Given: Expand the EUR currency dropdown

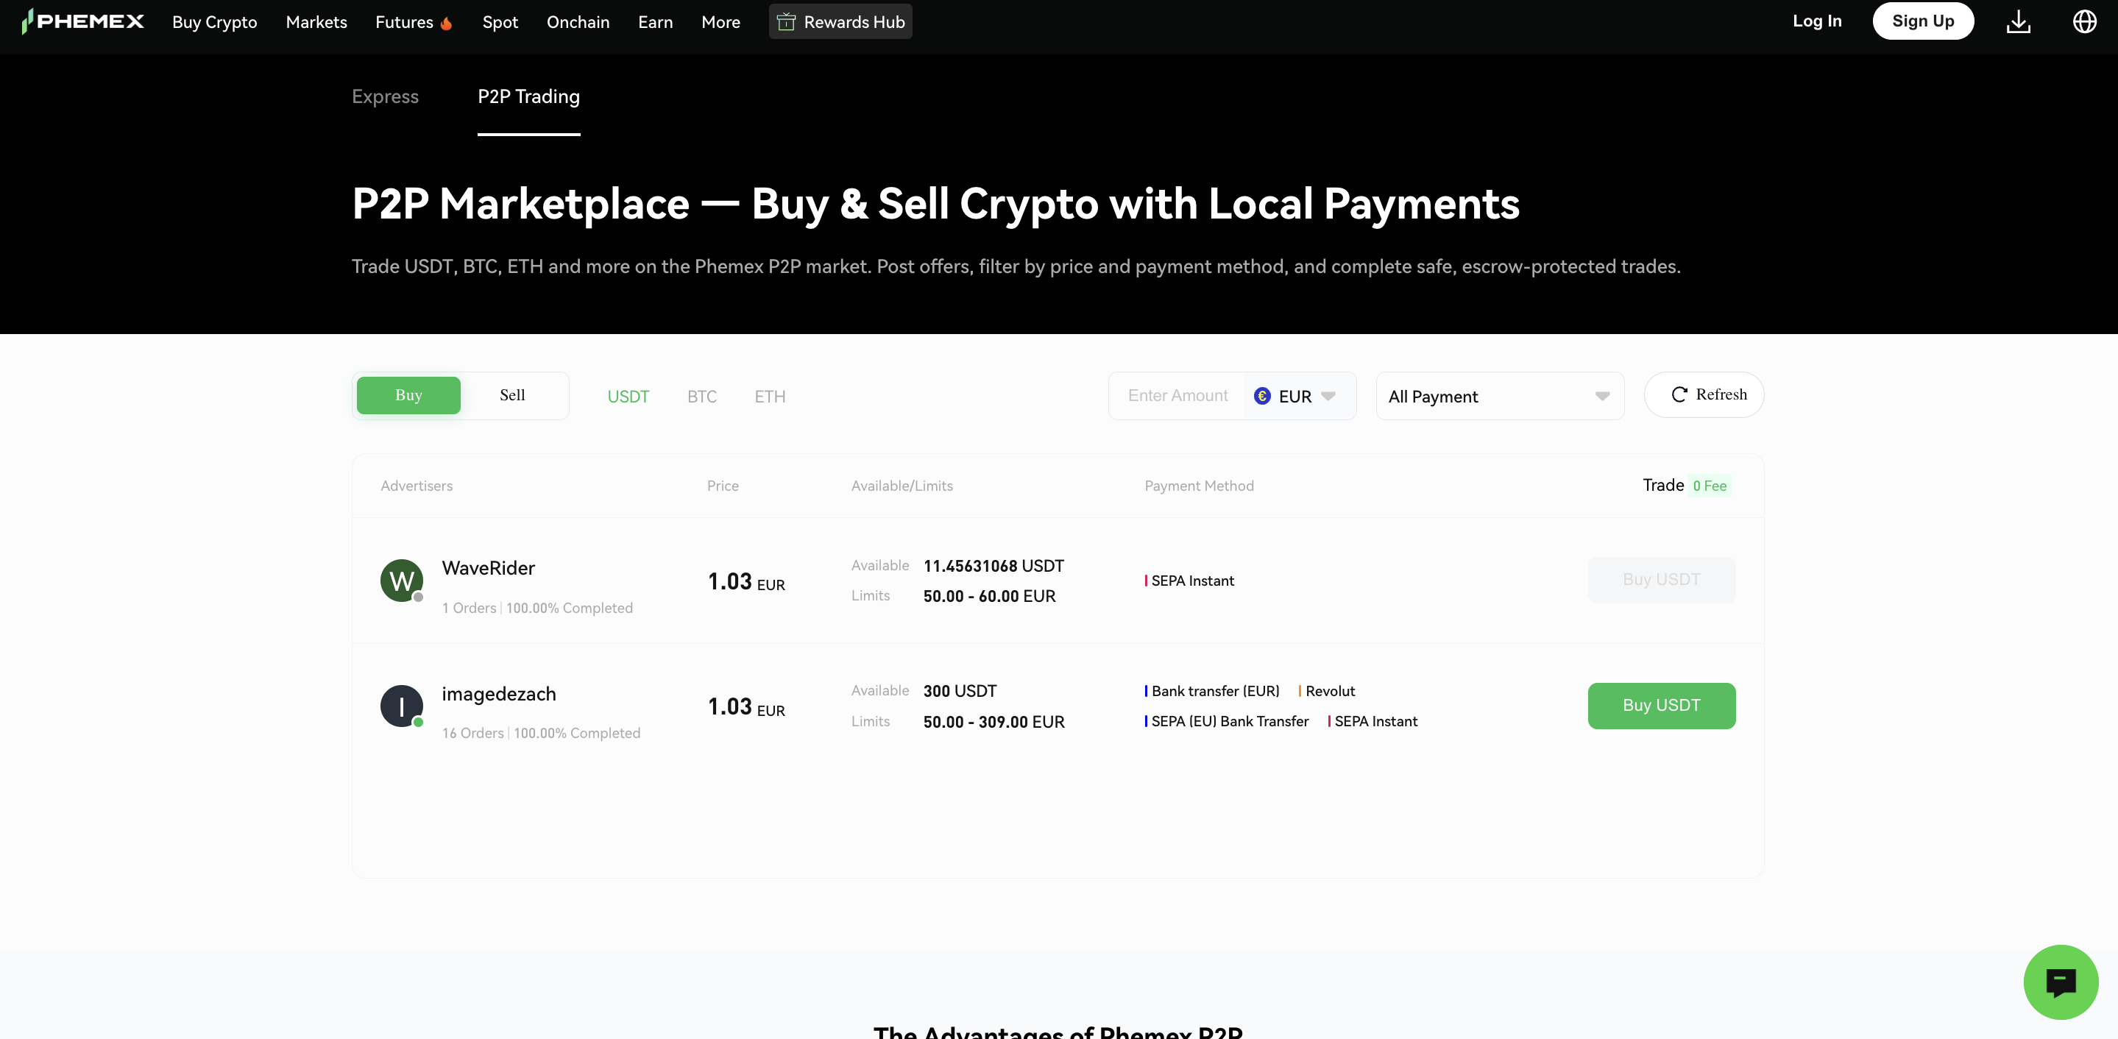Looking at the screenshot, I should pos(1297,396).
